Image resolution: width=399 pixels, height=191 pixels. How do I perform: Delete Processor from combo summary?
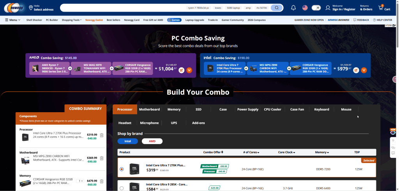pyautogui.click(x=102, y=135)
